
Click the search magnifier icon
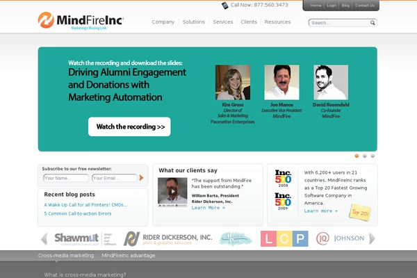pos(373,23)
